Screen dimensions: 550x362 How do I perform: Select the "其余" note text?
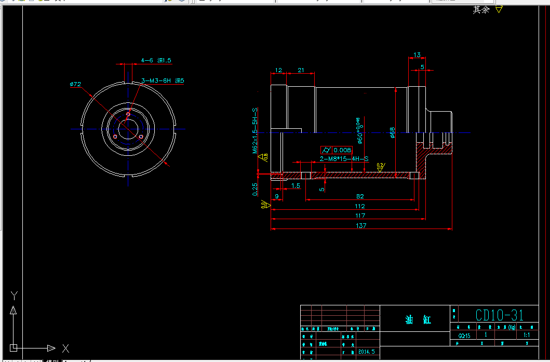tap(481, 10)
